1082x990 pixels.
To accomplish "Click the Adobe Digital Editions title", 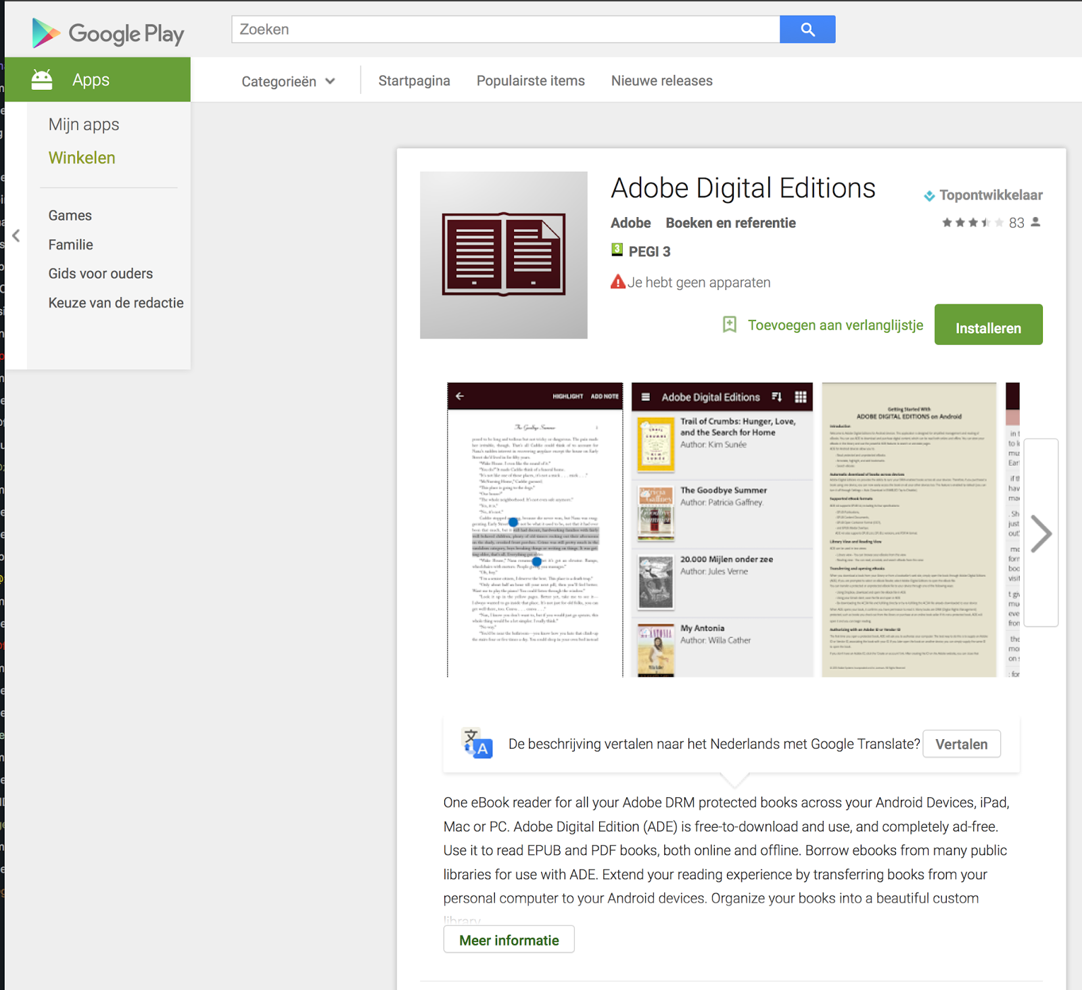I will (743, 188).
